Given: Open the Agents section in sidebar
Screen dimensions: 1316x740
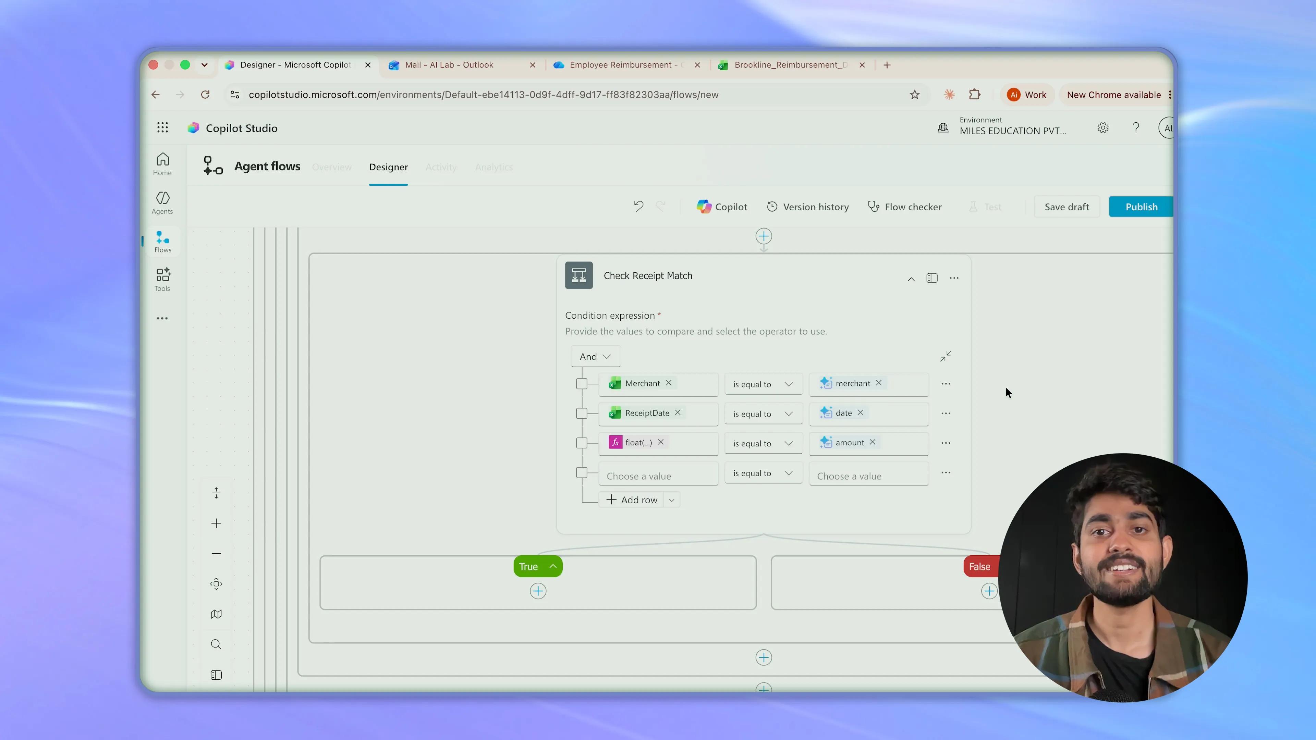Looking at the screenshot, I should coord(162,203).
